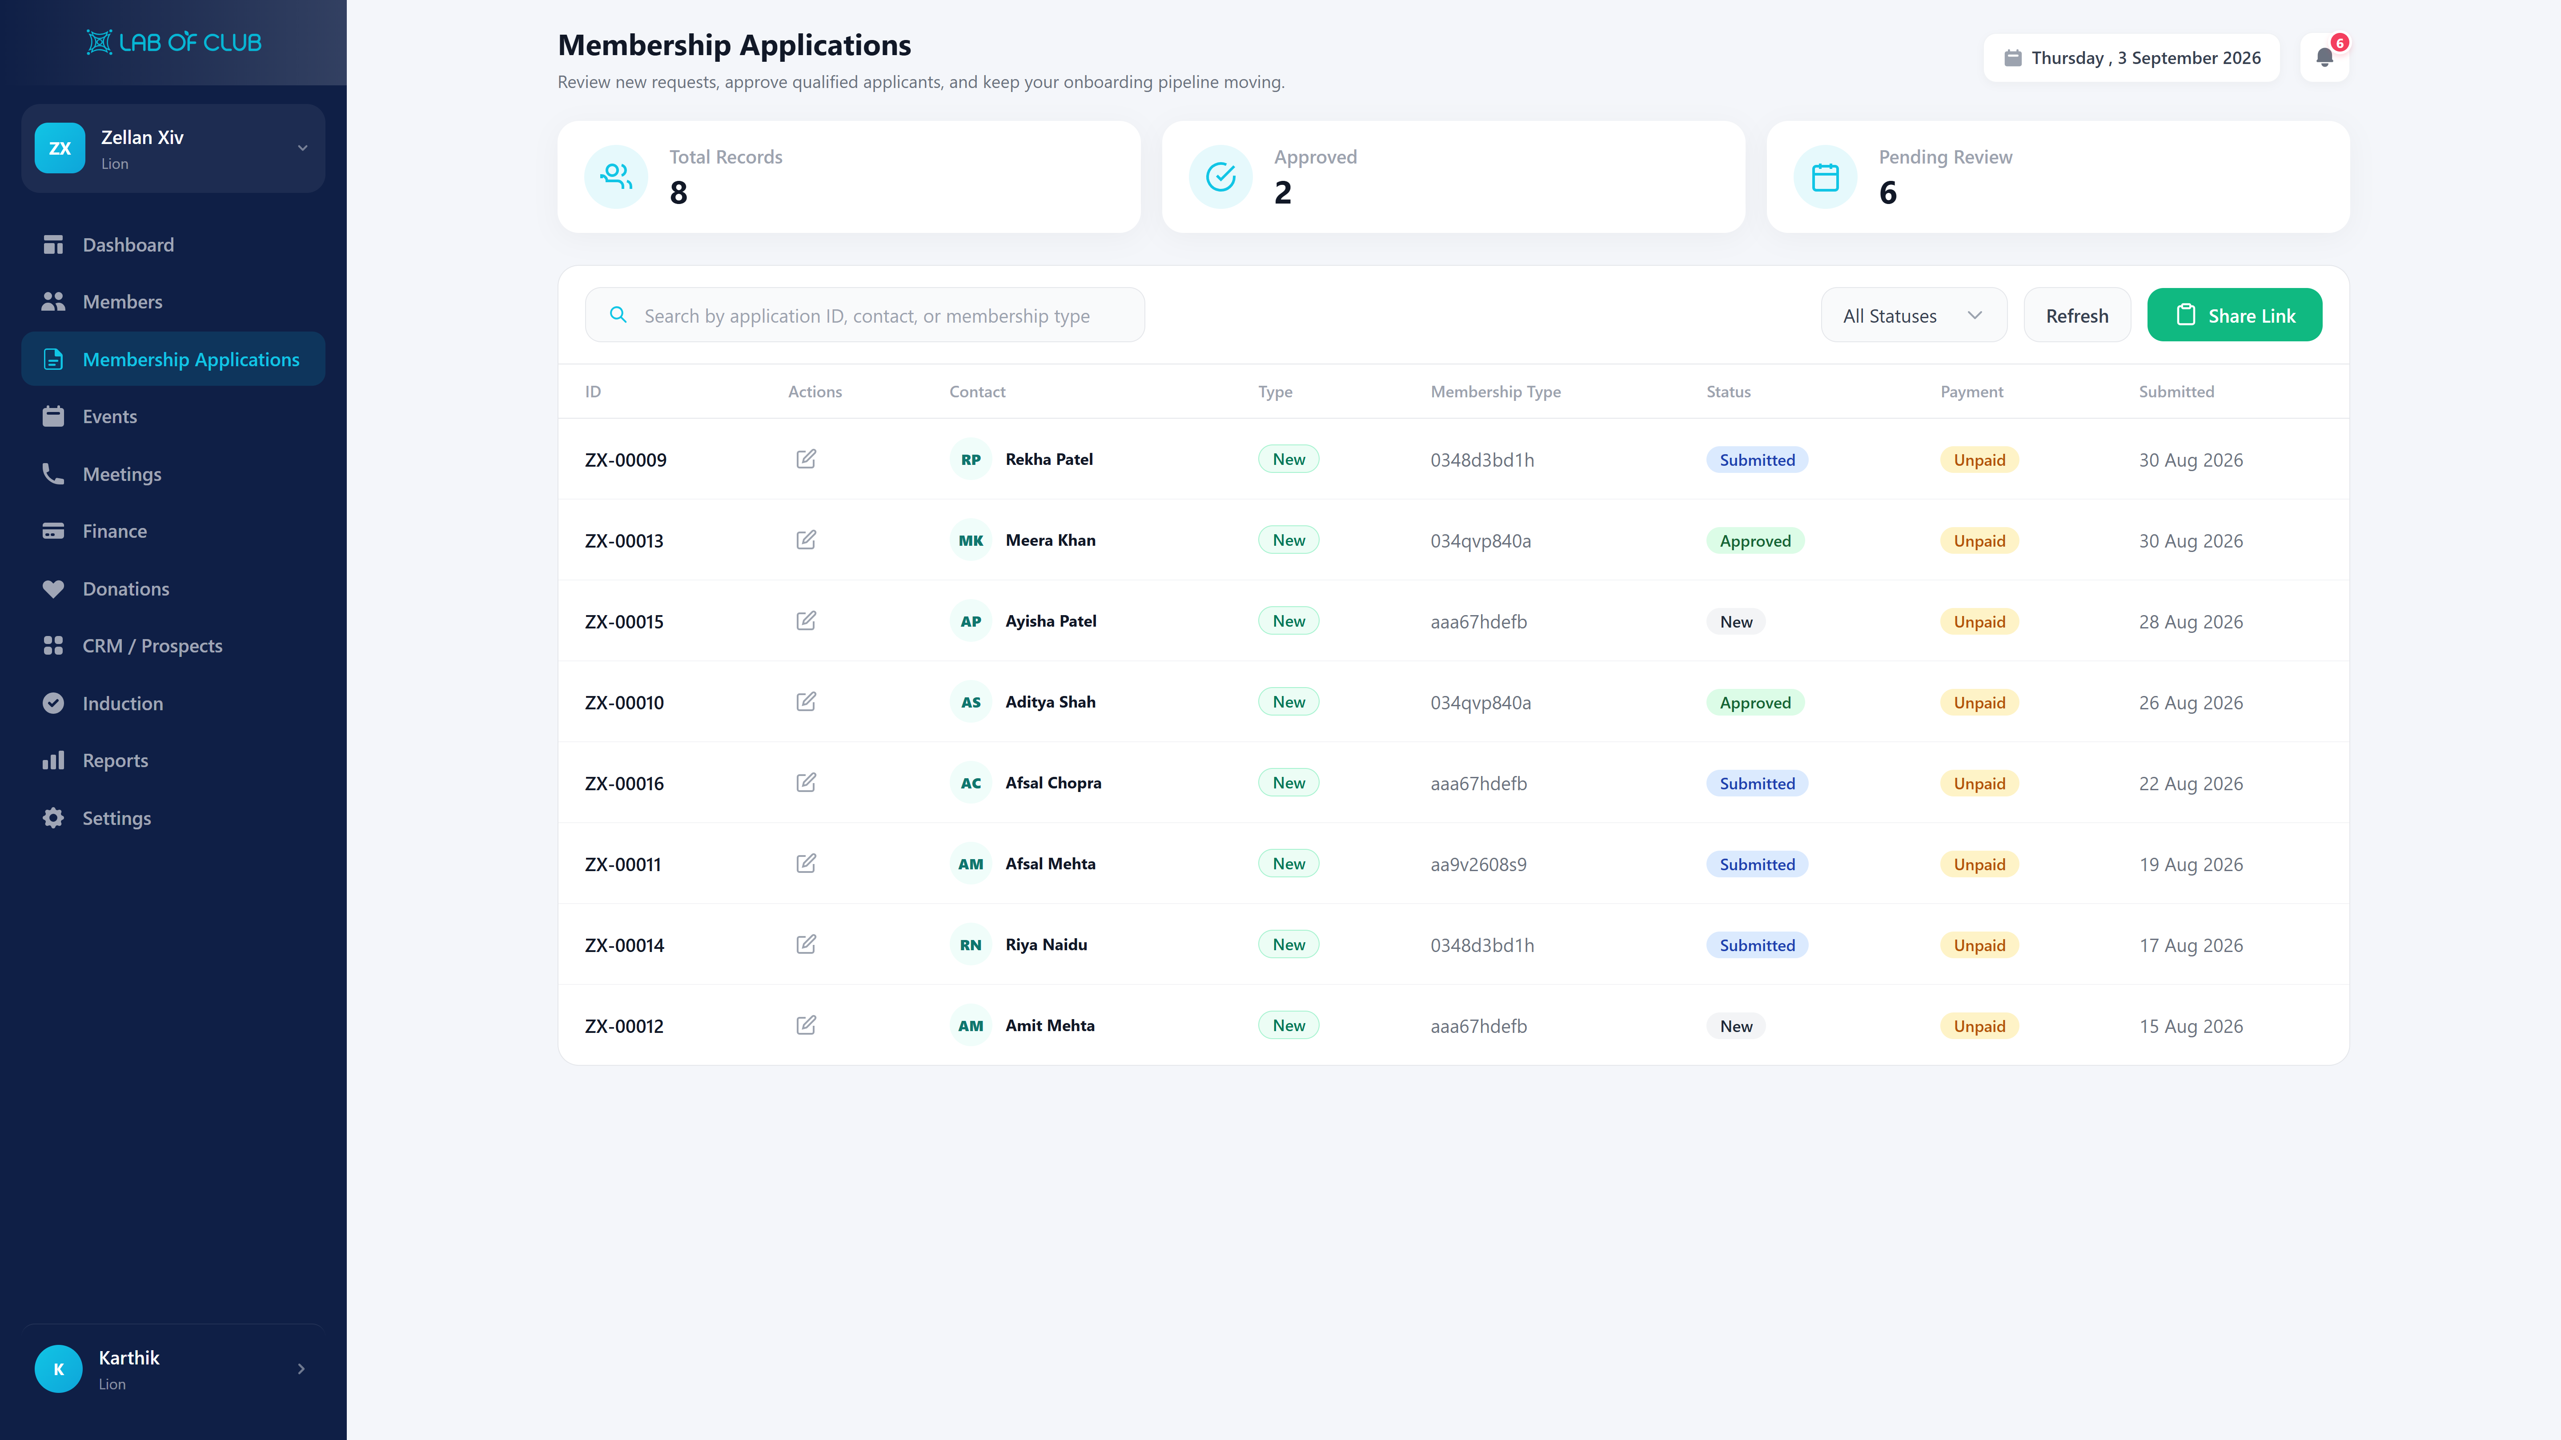The image size is (2561, 1440).
Task: Click the Unpaid badge in ZX-00011 row
Action: (1979, 864)
